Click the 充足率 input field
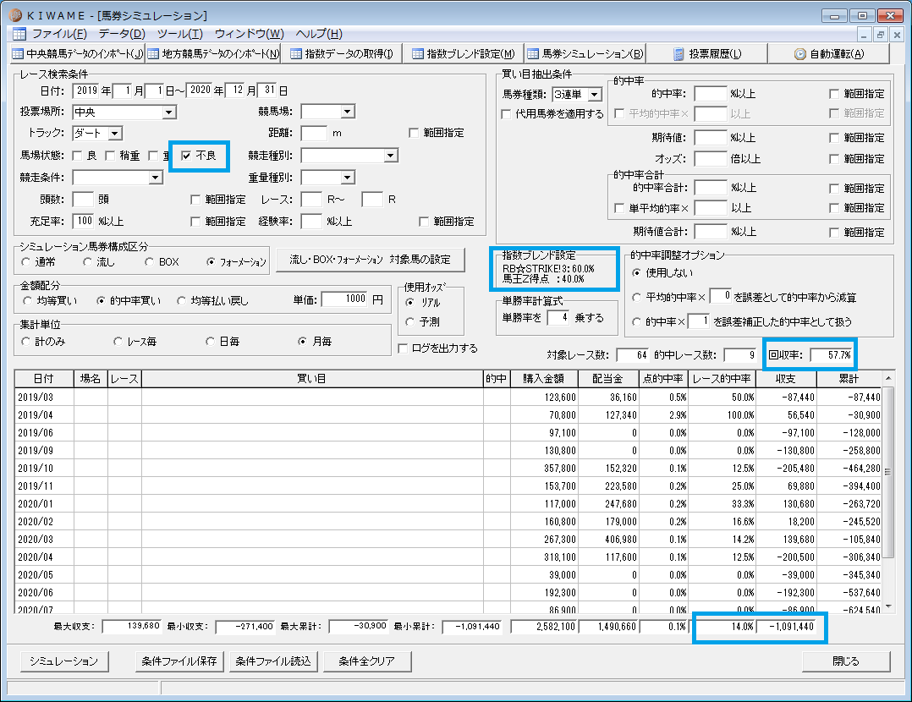 (x=83, y=221)
